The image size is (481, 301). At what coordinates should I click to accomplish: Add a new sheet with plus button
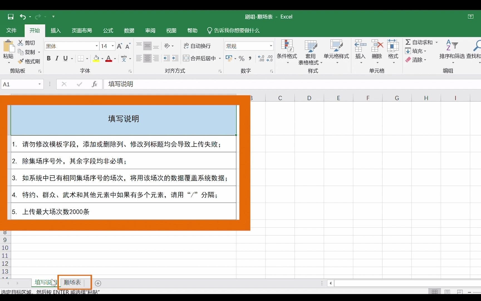point(98,283)
